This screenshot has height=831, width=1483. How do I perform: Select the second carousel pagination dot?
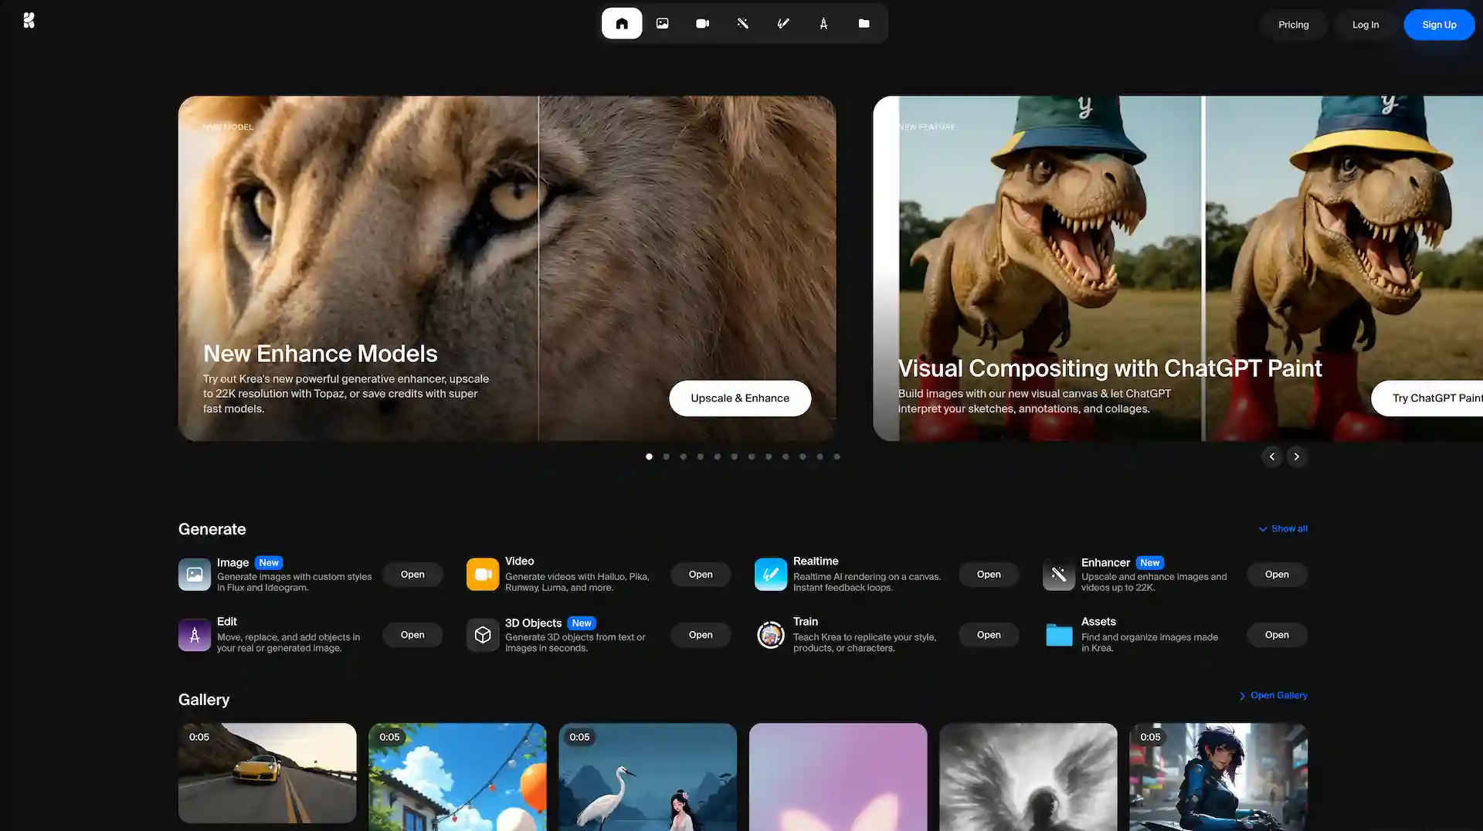click(666, 456)
